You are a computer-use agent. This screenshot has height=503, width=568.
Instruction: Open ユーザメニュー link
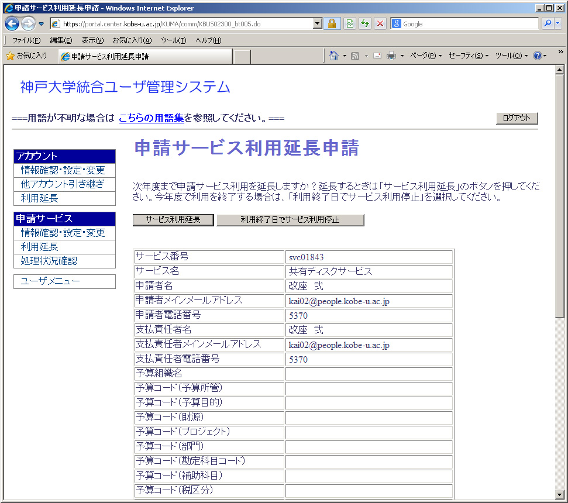[50, 281]
